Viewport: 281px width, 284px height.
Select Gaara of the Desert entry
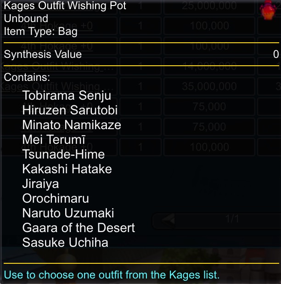click(79, 228)
